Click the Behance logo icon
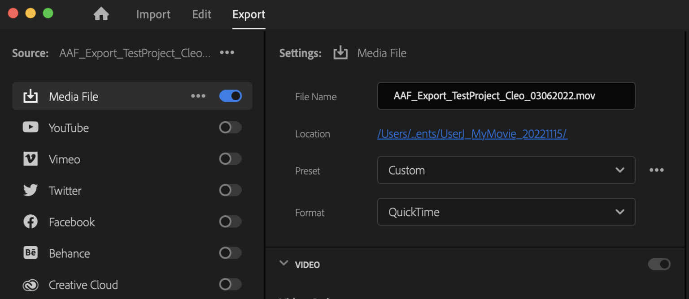This screenshot has width=689, height=299. click(31, 253)
